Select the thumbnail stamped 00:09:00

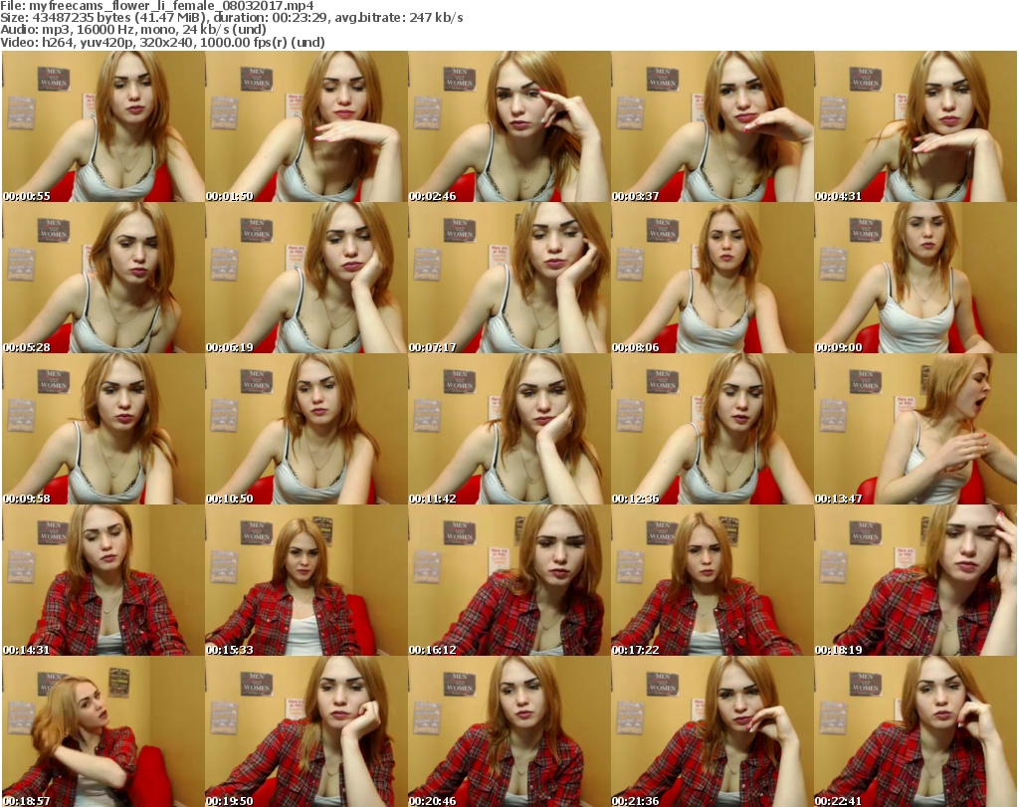[x=916, y=278]
